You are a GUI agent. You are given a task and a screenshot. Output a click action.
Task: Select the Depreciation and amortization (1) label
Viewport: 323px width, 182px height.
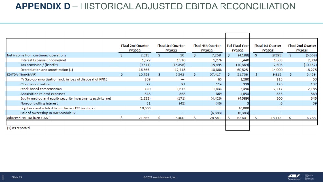47,70
